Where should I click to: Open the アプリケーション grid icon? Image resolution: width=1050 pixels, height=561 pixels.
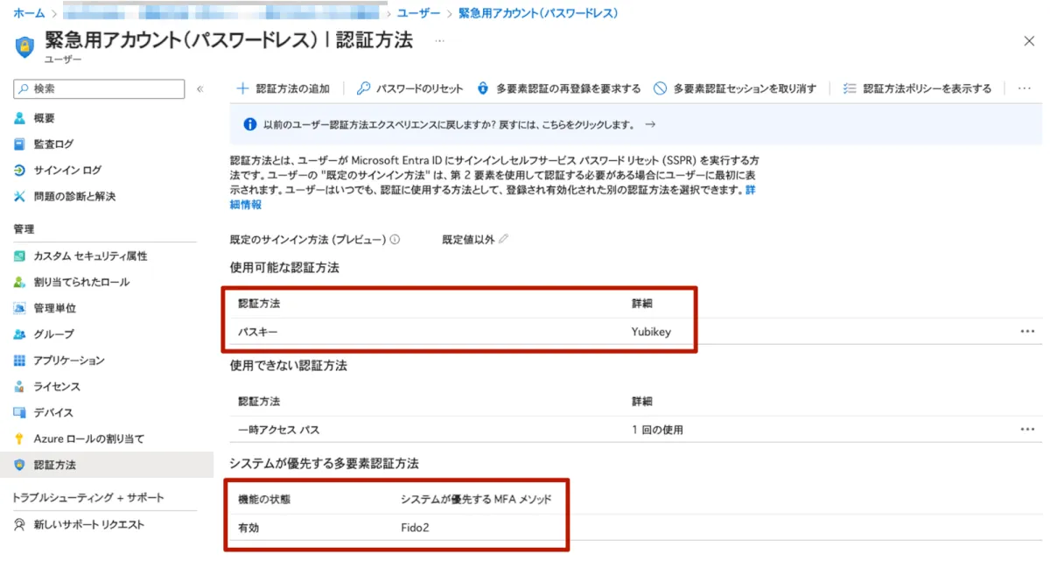coord(19,361)
